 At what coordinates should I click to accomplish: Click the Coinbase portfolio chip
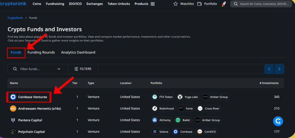coord(183,132)
